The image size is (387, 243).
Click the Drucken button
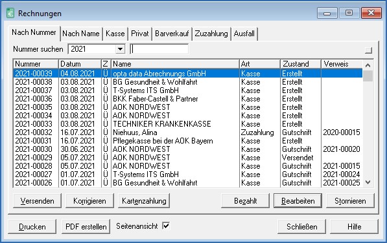coord(32,227)
